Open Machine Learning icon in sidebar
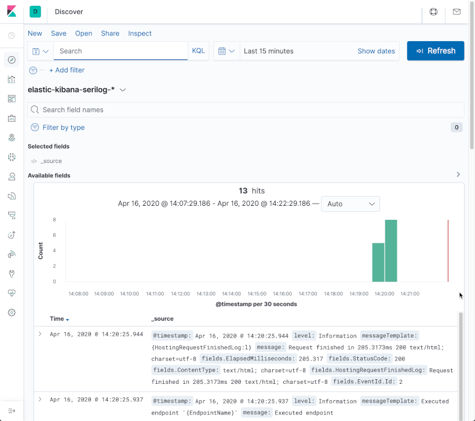The image size is (475, 421). click(12, 157)
